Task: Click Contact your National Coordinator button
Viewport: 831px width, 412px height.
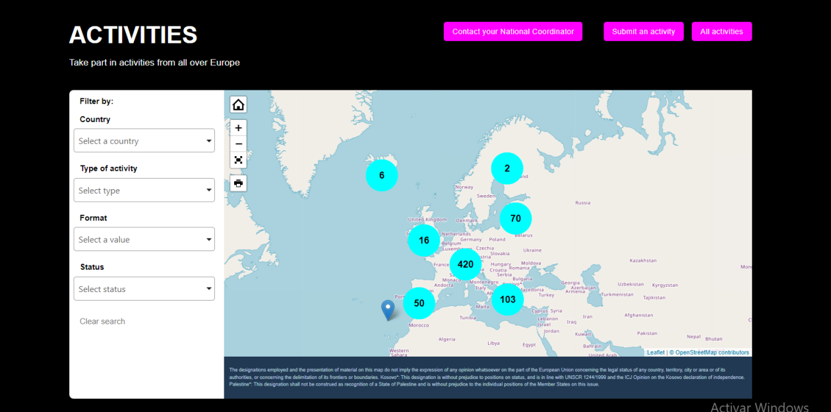Action: (x=512, y=32)
